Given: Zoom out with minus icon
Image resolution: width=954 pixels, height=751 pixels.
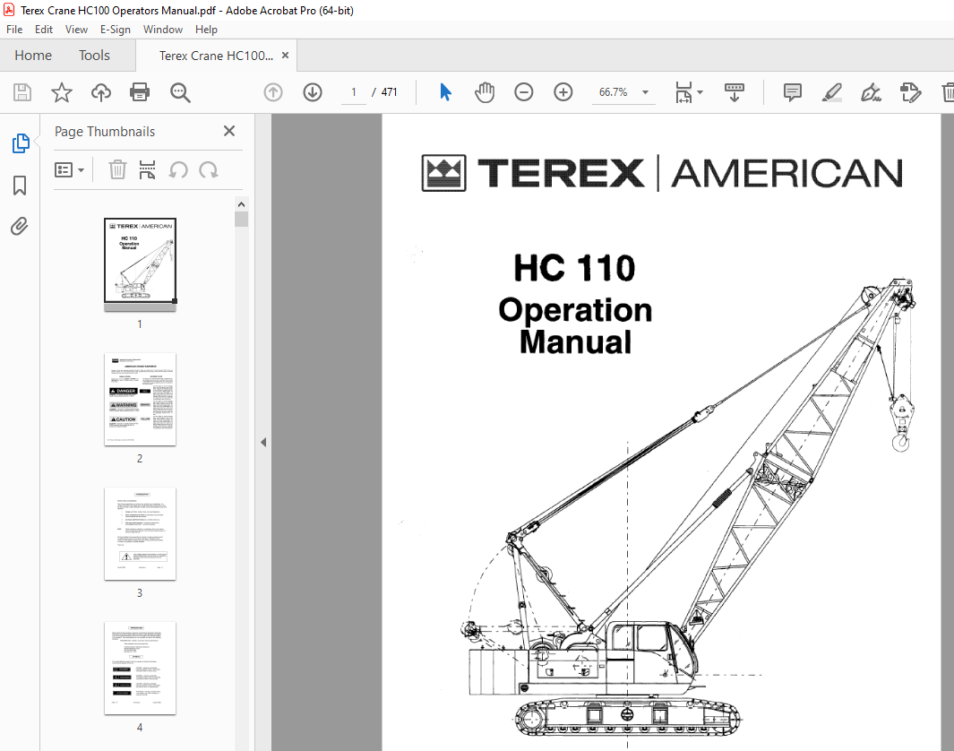Looking at the screenshot, I should point(524,92).
